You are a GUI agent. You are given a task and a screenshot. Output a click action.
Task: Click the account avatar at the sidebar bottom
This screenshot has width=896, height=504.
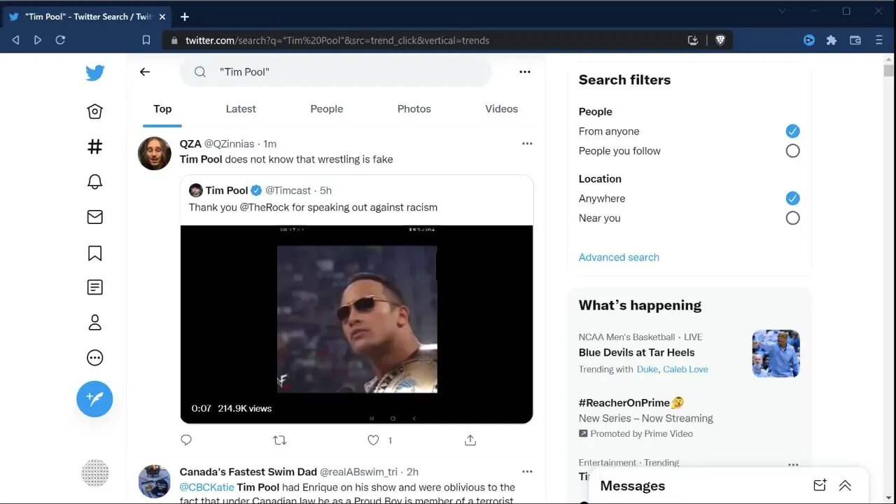[x=95, y=473]
